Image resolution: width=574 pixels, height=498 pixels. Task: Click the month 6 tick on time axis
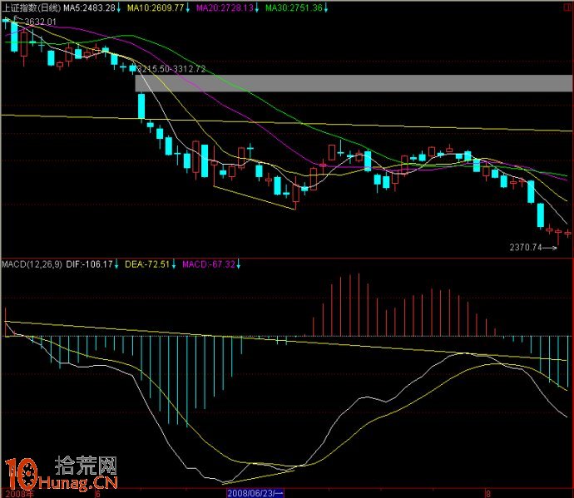tap(97, 494)
